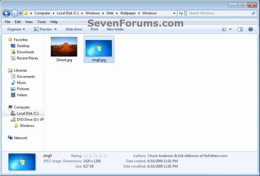Image resolution: width=260 pixels, height=176 pixels.
Task: Open the File menu
Action: 8,22
